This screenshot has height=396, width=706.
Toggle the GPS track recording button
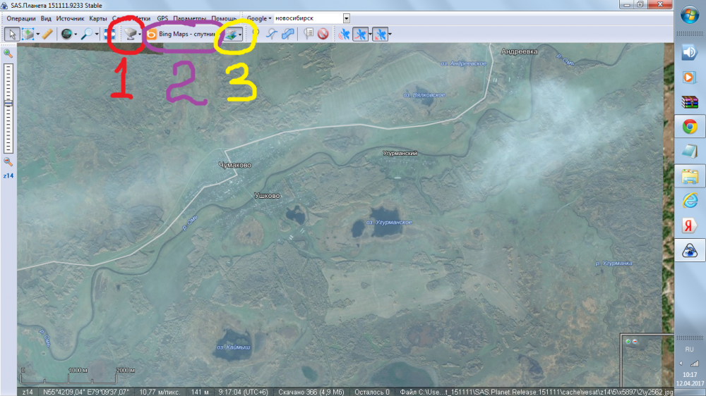point(359,33)
